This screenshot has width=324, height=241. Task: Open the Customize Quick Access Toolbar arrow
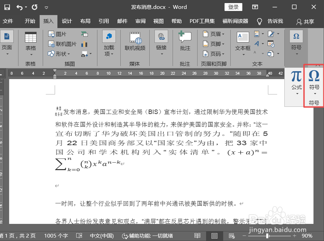(x=46, y=8)
